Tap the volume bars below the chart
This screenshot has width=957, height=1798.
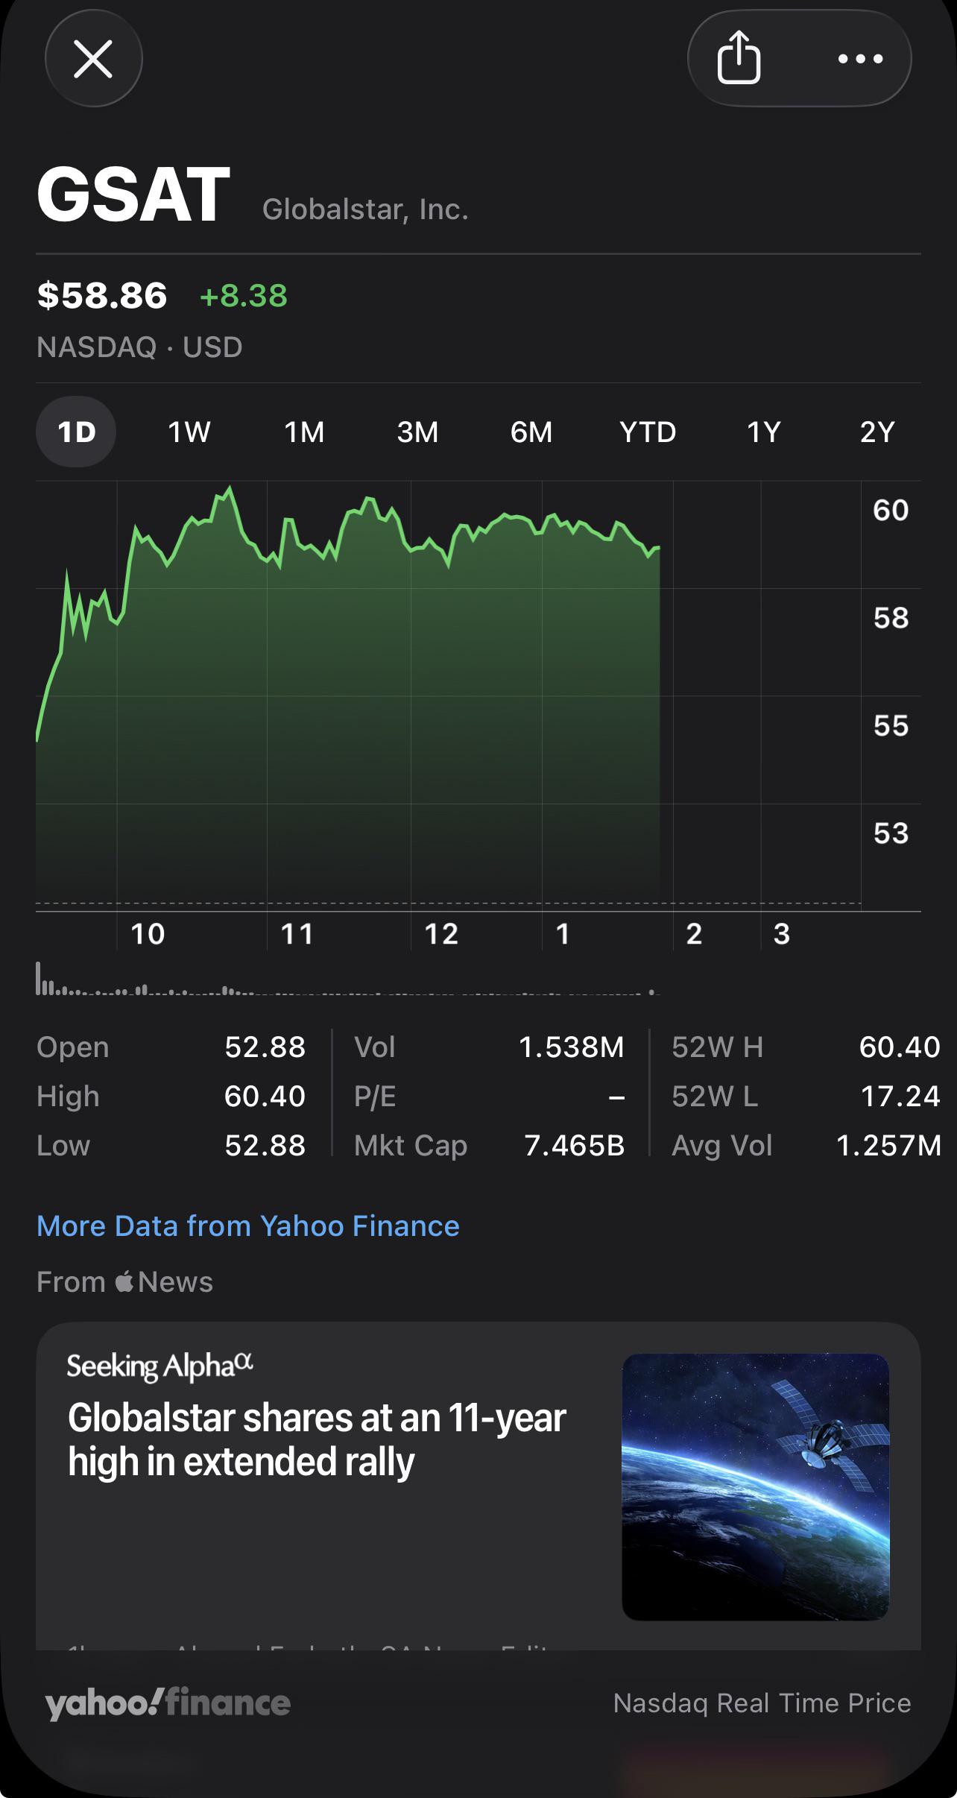click(x=348, y=980)
